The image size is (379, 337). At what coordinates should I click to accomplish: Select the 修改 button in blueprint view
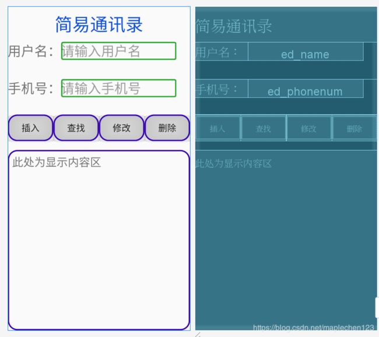pyautogui.click(x=308, y=129)
